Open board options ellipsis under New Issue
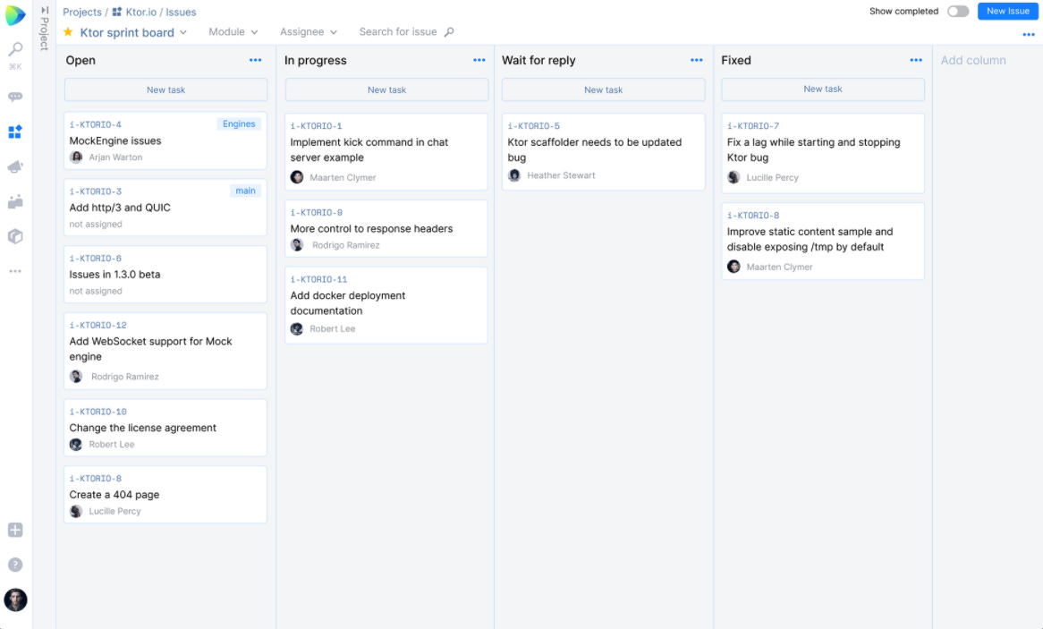The width and height of the screenshot is (1043, 629). point(1029,34)
